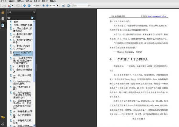Click the zoom out button
Viewport: 179px width, 127px height.
pyautogui.click(x=43, y=6)
